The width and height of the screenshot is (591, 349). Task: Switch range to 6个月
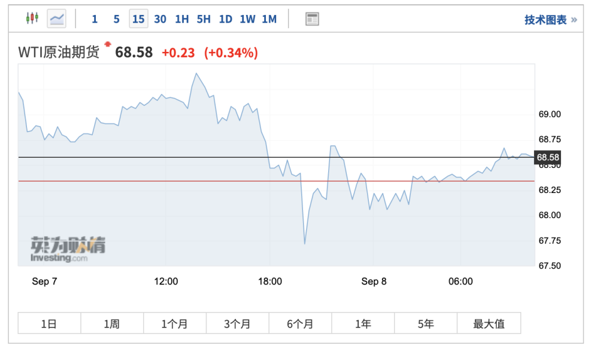point(300,324)
